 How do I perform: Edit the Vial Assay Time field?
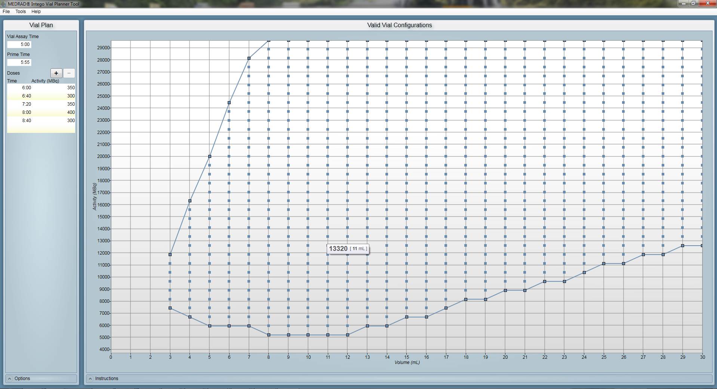pos(19,44)
